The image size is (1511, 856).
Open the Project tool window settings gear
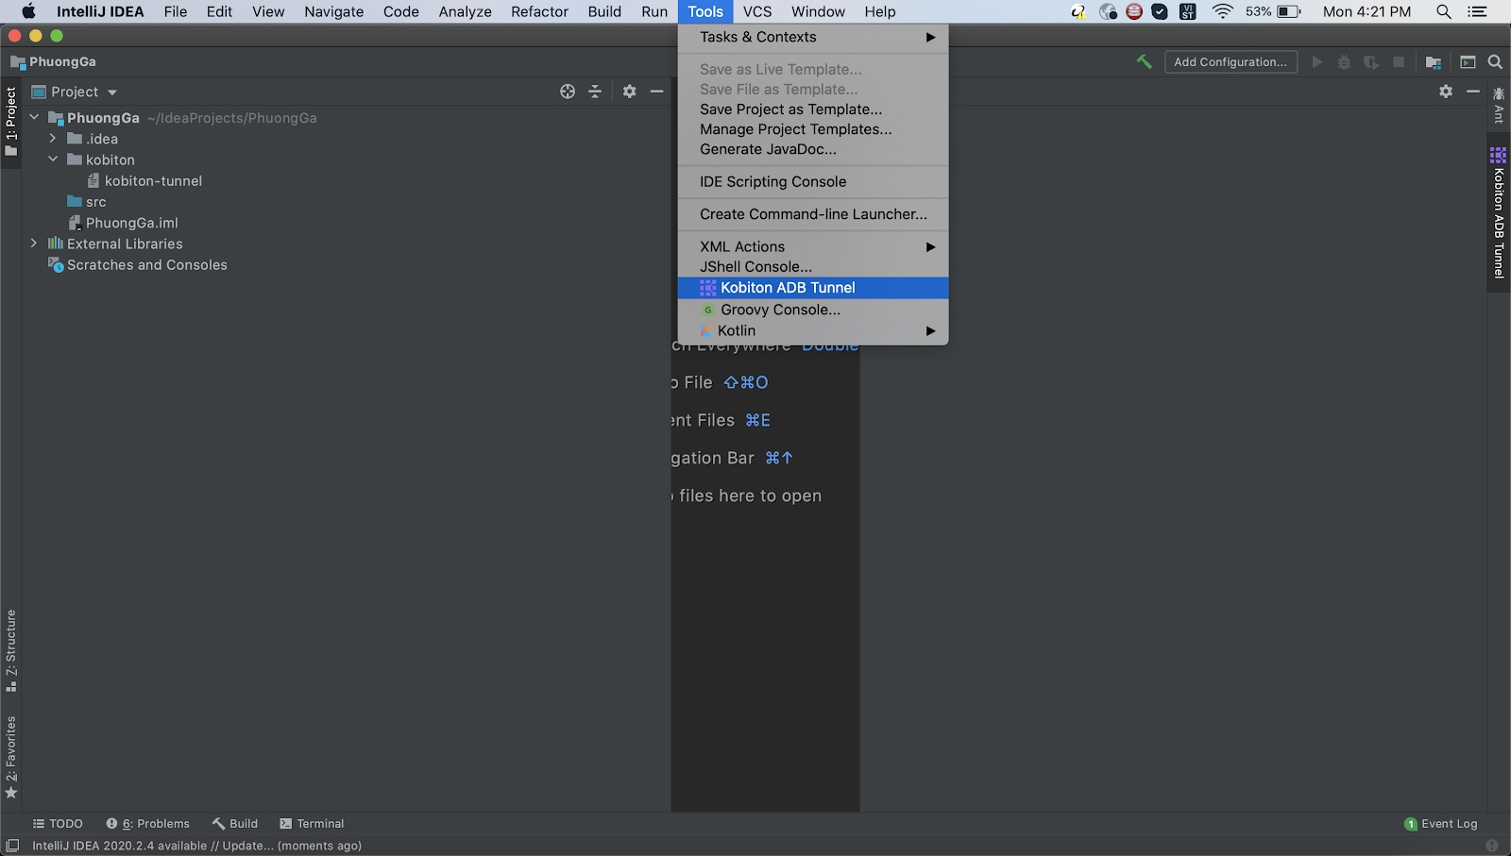629,92
